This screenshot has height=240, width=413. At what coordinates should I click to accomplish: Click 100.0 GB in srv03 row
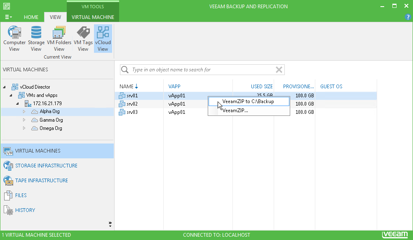305,112
